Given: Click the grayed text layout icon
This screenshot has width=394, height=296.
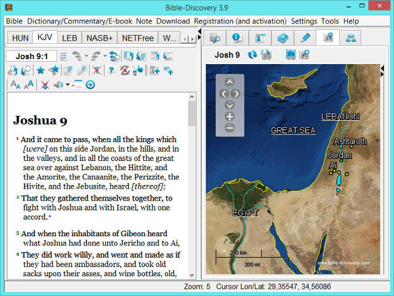Looking at the screenshot, I should pyautogui.click(x=82, y=70).
